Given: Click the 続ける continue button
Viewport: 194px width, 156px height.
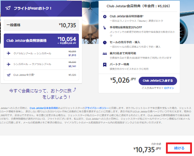Looking at the screenshot, I should (179, 148).
